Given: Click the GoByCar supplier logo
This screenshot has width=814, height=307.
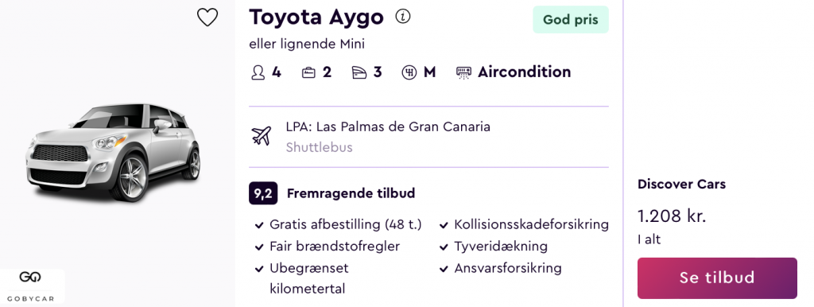Looking at the screenshot, I should pyautogui.click(x=30, y=286).
